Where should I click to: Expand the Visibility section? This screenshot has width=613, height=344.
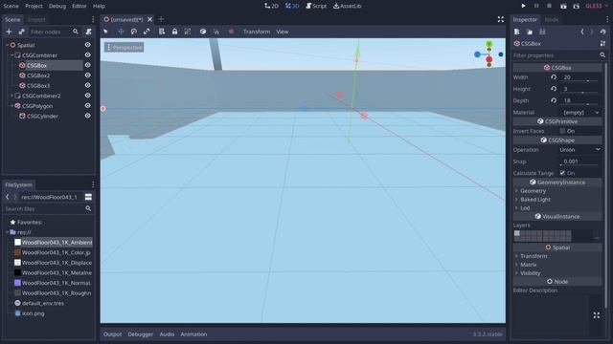point(530,273)
